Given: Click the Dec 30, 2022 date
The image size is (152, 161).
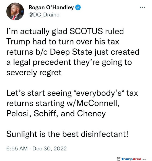Looking at the screenshot, I should [50, 148].
